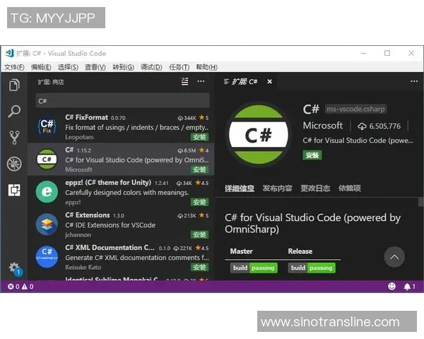Switch to the 更改日志 tab
Viewport: 424px width, 339px height.
pos(315,188)
